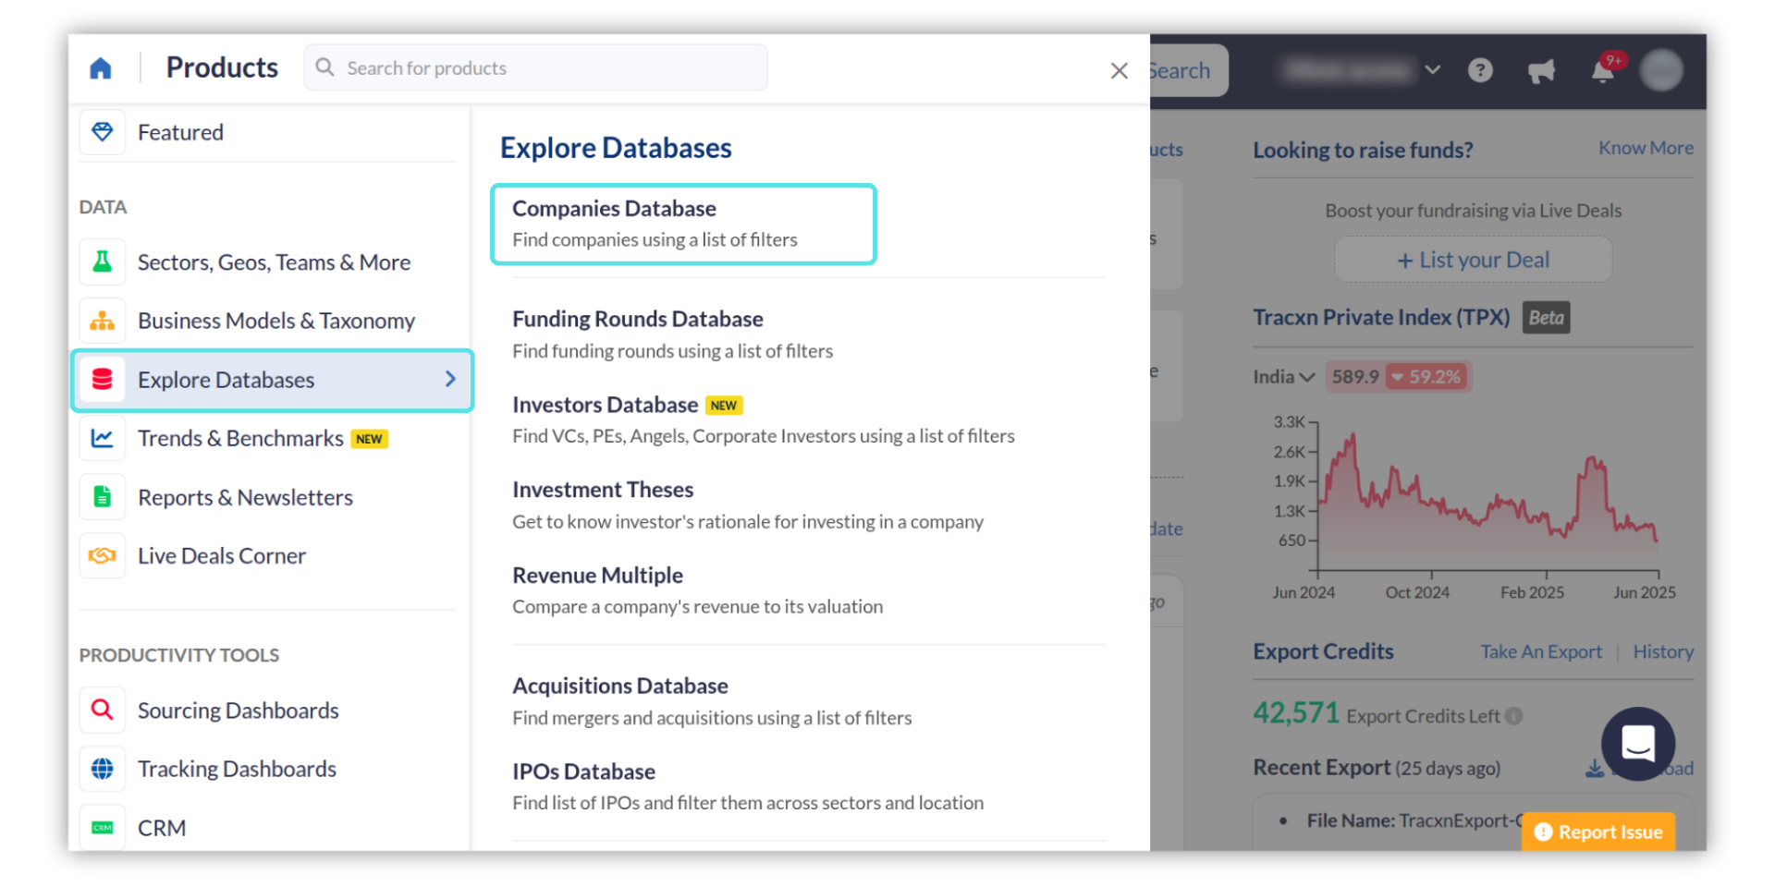Open Sourcing Dashboards from the sidebar
This screenshot has width=1775, height=887.
tap(238, 711)
